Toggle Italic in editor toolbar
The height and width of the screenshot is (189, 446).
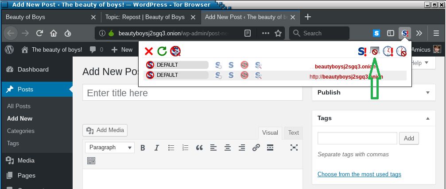pos(156,147)
